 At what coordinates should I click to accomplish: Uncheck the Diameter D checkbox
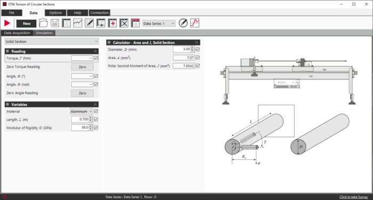198,49
